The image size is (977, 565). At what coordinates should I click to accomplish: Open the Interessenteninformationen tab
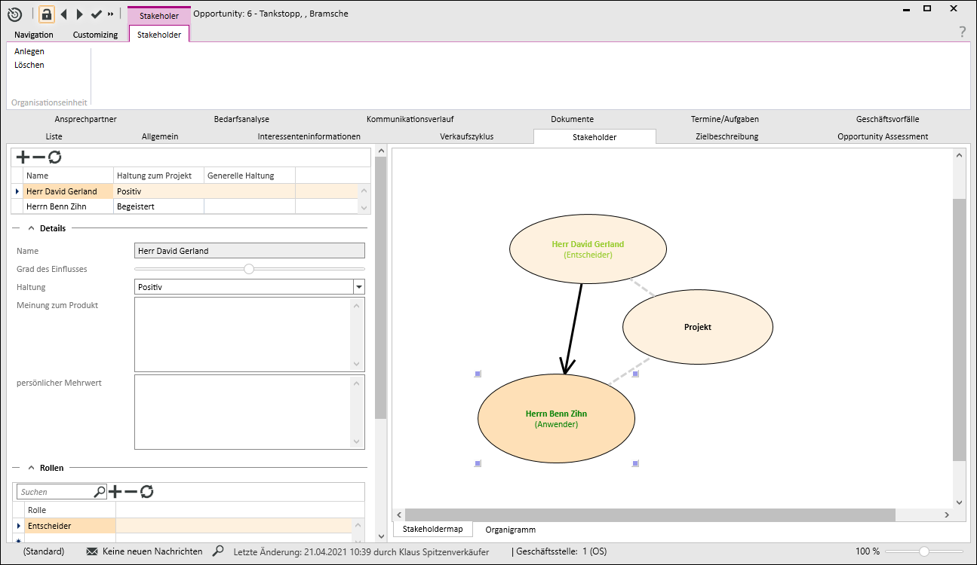(309, 136)
